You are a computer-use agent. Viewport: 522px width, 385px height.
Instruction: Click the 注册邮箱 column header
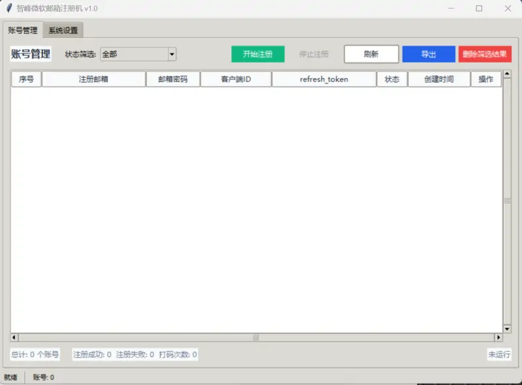[93, 79]
